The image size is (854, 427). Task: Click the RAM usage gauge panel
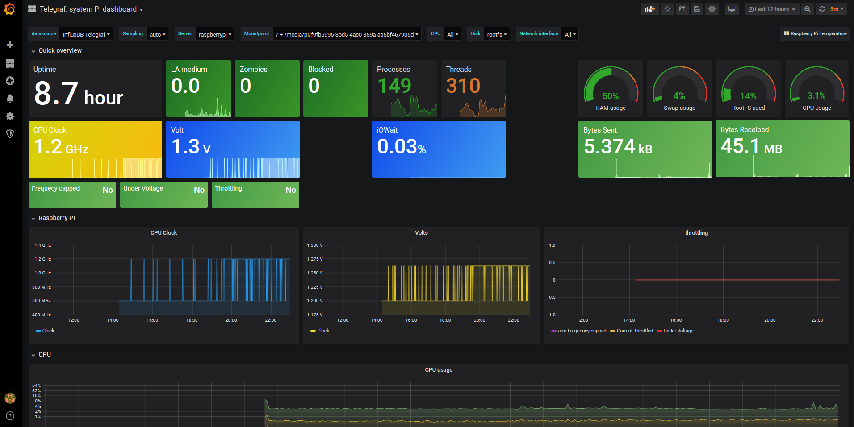[611, 88]
